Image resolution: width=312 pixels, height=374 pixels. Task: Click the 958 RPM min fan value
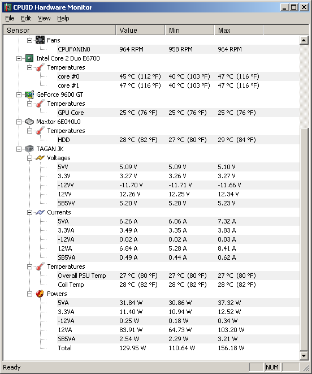click(180, 49)
